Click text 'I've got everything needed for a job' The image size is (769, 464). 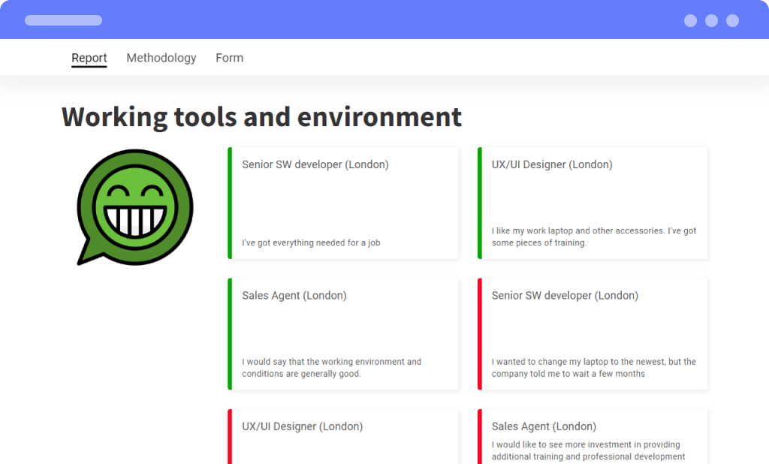pyautogui.click(x=311, y=243)
